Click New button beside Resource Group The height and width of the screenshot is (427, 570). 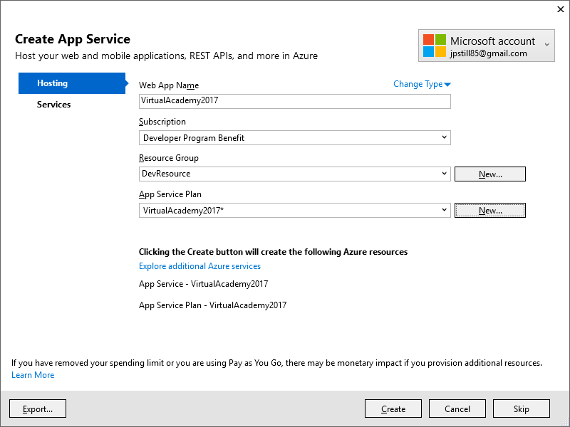click(489, 174)
